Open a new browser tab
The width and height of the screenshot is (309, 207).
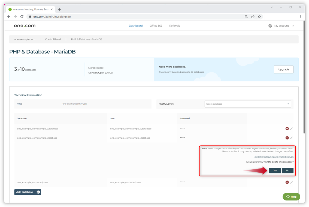59,9
